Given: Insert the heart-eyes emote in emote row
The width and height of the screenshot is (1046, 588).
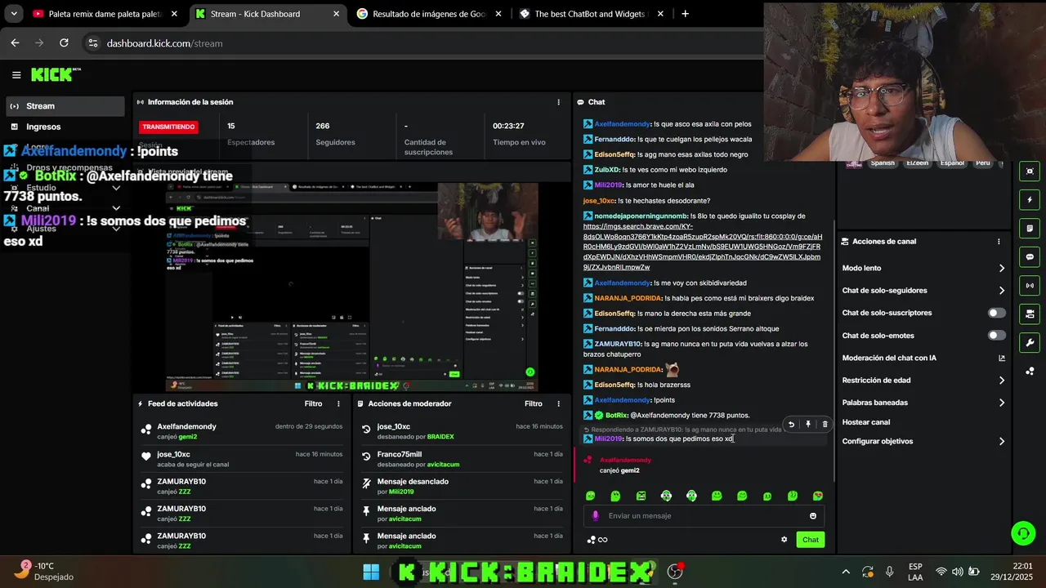Looking at the screenshot, I should (x=818, y=497).
